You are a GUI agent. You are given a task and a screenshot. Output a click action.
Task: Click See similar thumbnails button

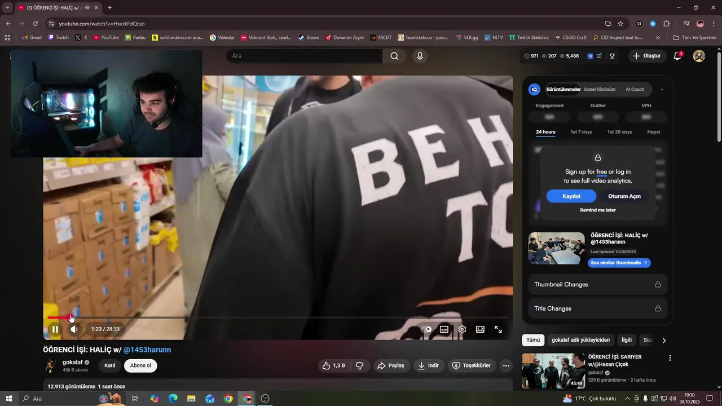tap(619, 263)
